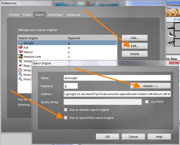This screenshot has height=145, width=180.
Task: Collapse details with the Details << button
Action: click(x=151, y=86)
